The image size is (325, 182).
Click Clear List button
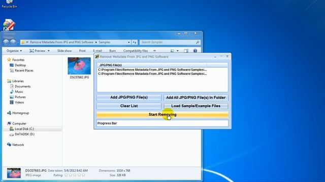click(129, 106)
